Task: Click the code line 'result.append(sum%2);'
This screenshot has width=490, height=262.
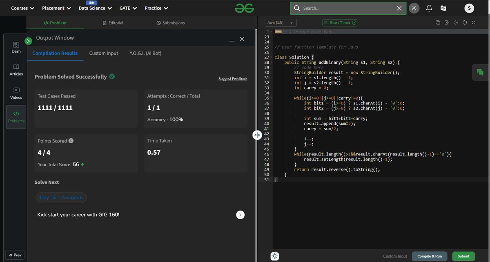Action: point(330,124)
